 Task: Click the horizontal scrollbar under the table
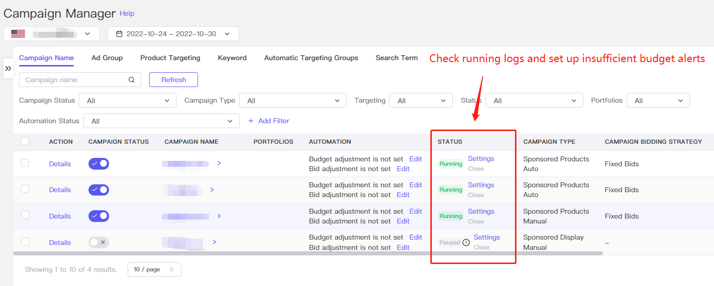tap(308, 253)
